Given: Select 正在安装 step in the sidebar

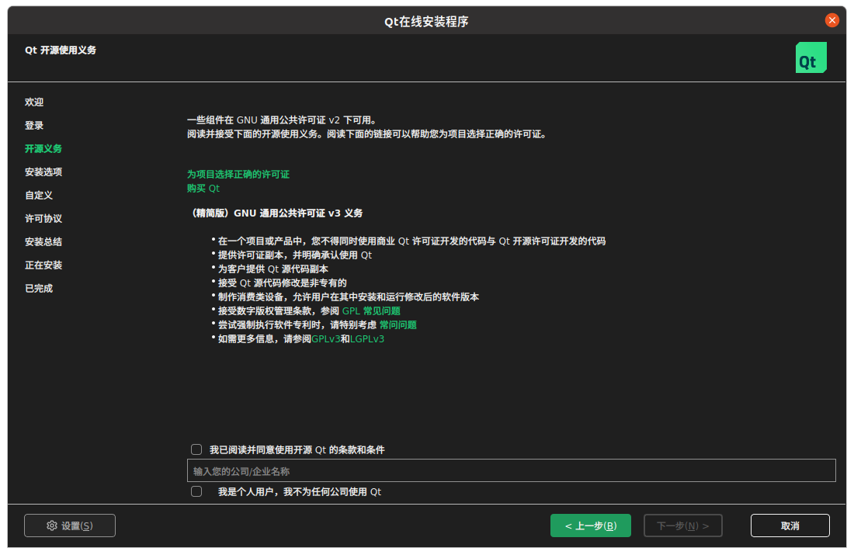Looking at the screenshot, I should [43, 265].
